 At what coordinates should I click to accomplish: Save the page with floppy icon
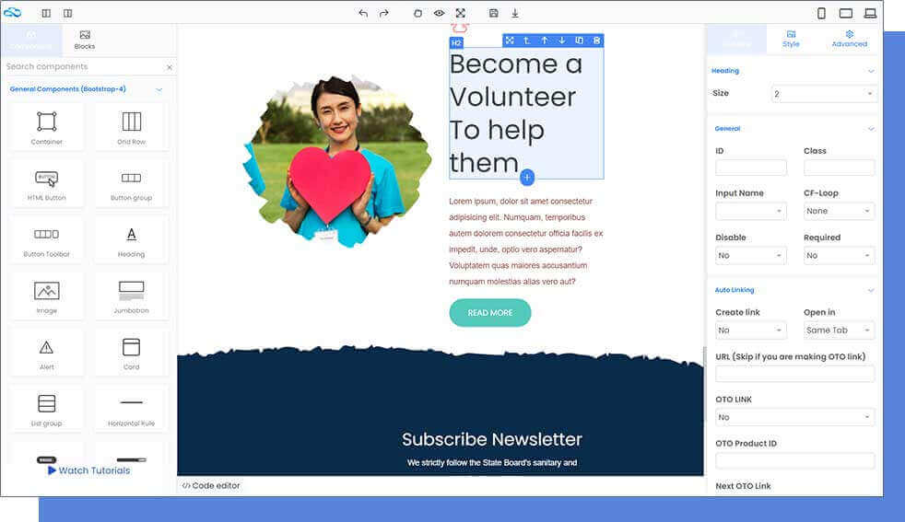pos(493,13)
